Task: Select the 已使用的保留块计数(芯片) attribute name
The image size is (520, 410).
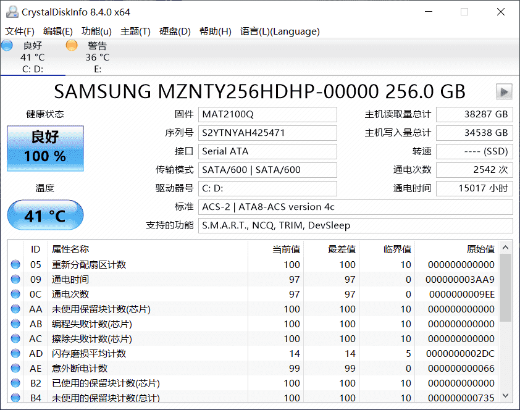Action: pyautogui.click(x=106, y=383)
